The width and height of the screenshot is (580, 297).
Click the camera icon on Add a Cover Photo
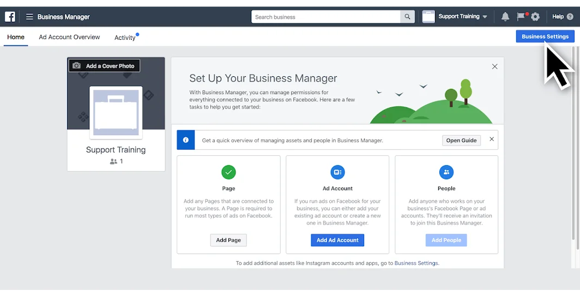76,66
